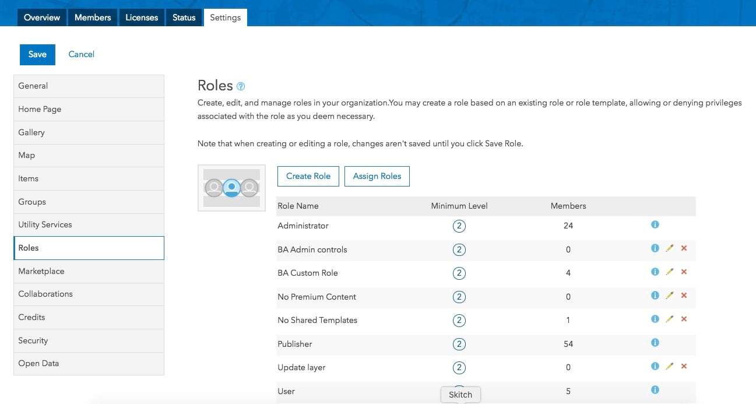The height and width of the screenshot is (404, 756).
Task: Open the Assign Roles dialog
Action: point(377,176)
